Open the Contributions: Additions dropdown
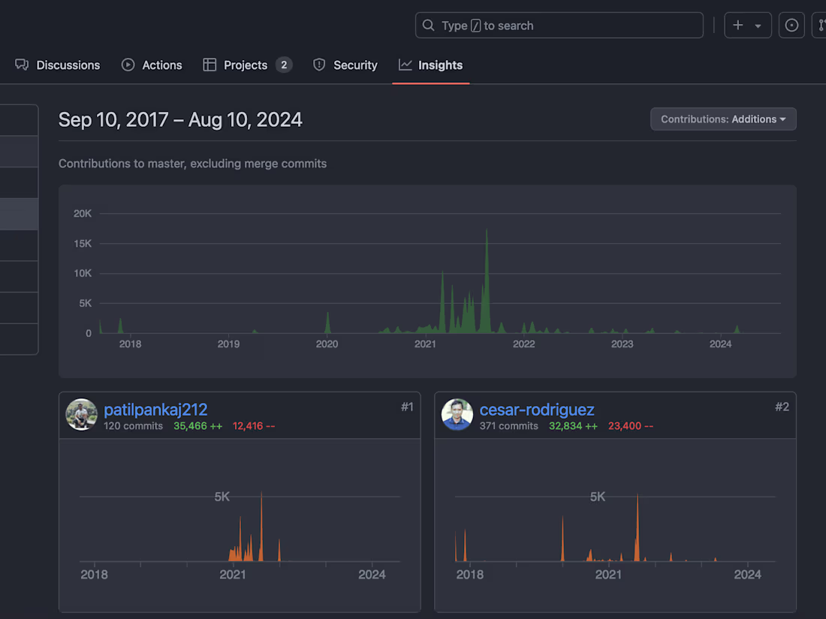826x619 pixels. 722,119
